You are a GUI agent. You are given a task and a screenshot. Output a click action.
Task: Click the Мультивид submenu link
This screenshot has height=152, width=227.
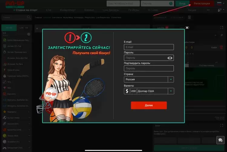coord(68,18)
